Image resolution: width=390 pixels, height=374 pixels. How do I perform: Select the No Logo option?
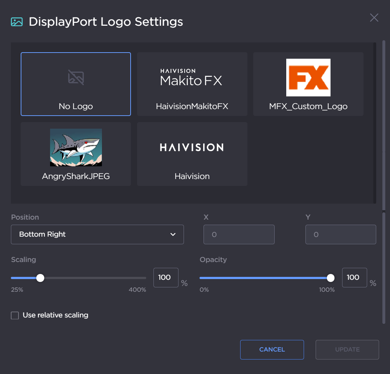75,84
